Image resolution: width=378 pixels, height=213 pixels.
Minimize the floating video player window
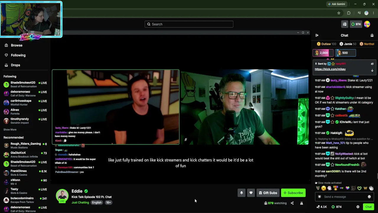pyautogui.click(x=298, y=33)
